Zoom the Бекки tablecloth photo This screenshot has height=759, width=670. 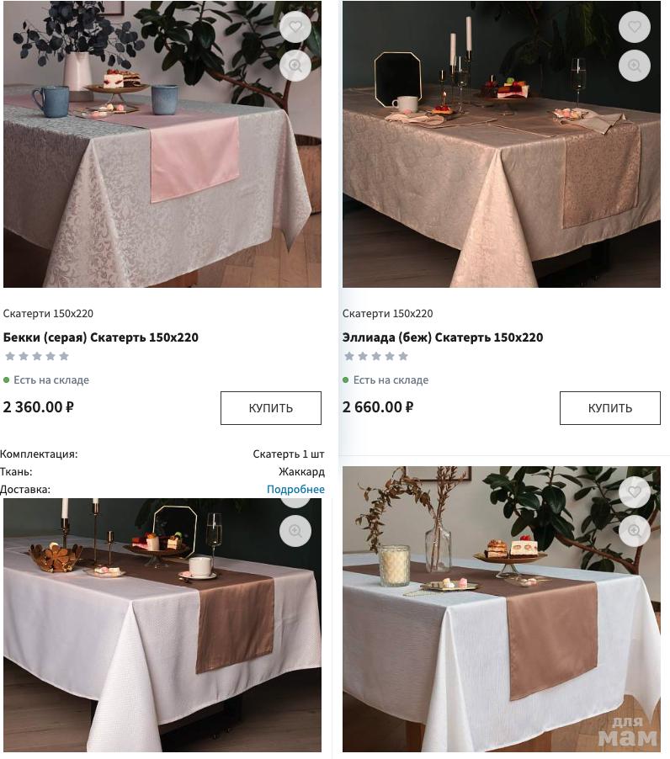click(x=295, y=66)
